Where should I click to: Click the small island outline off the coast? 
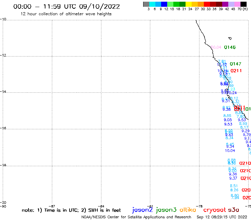[230, 38]
